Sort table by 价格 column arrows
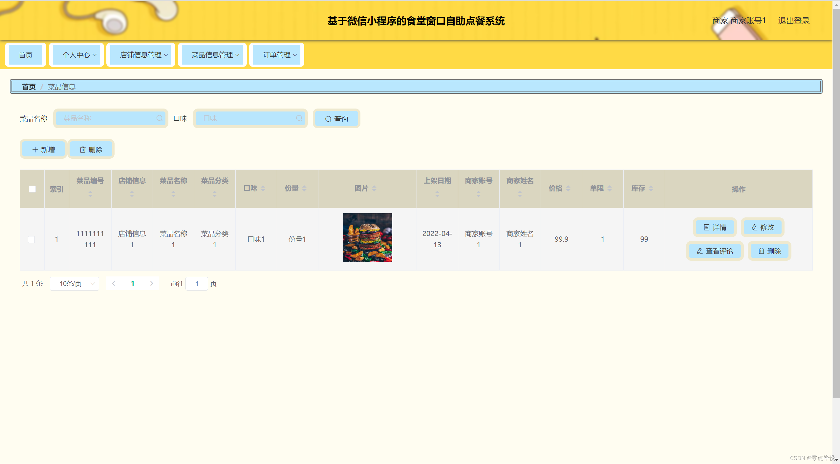The width and height of the screenshot is (840, 464). pyautogui.click(x=568, y=188)
